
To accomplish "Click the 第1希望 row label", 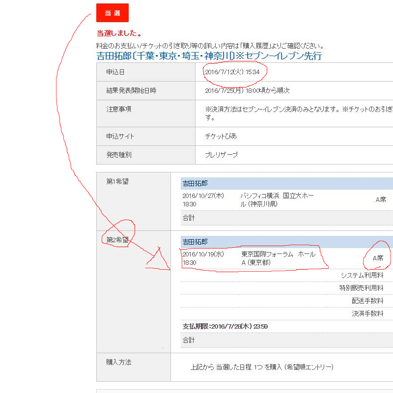I will (x=117, y=181).
